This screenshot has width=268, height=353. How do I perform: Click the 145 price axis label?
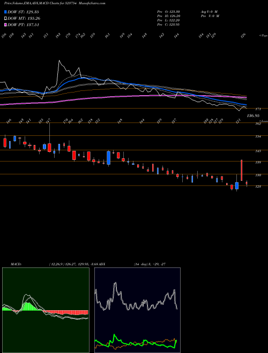258,151
